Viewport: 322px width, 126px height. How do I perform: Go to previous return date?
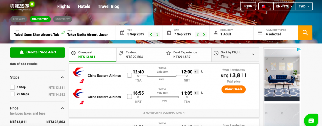coord(198,35)
